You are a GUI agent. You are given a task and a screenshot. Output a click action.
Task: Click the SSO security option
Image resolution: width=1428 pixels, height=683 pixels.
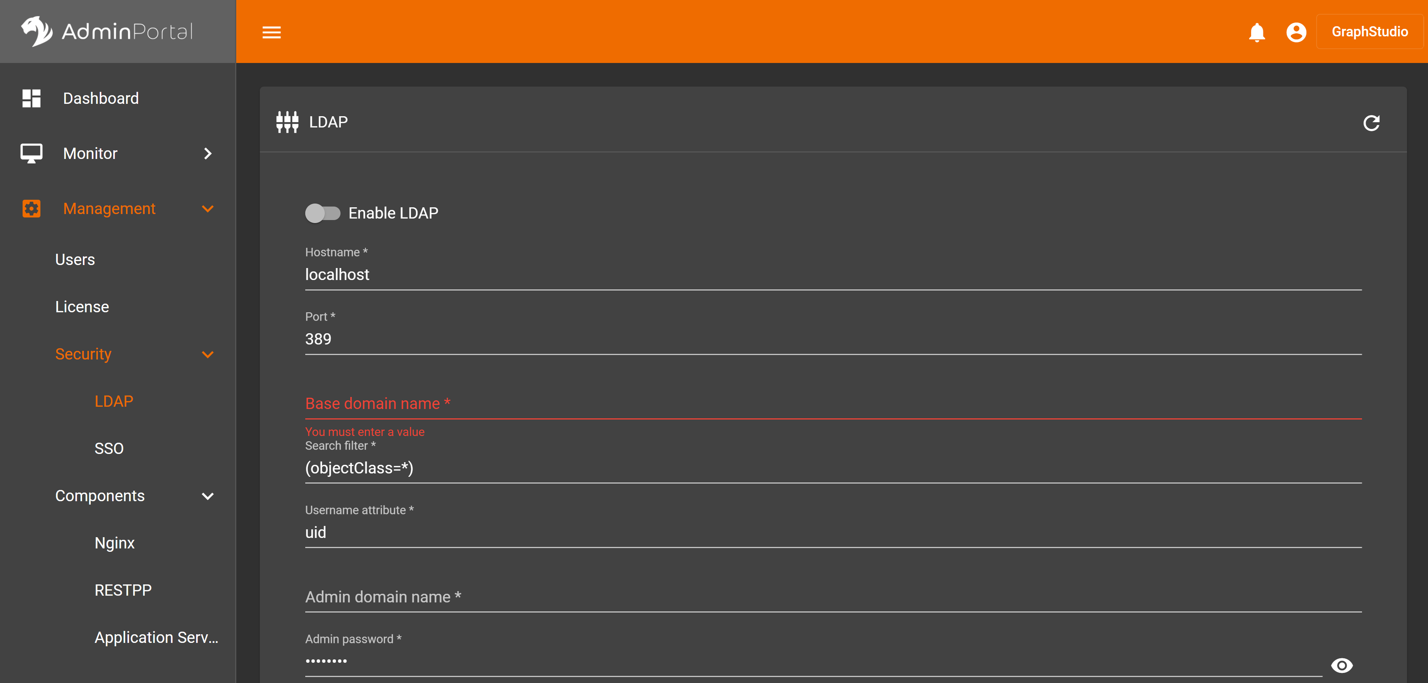109,448
